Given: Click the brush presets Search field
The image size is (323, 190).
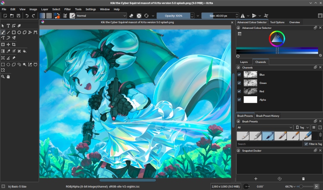Looking at the screenshot, I should pyautogui.click(x=269, y=144).
